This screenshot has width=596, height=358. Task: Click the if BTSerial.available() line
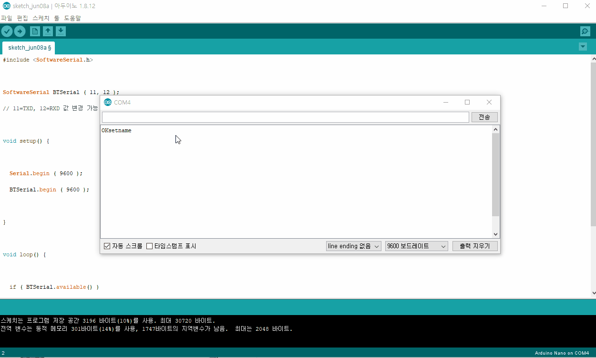point(54,287)
